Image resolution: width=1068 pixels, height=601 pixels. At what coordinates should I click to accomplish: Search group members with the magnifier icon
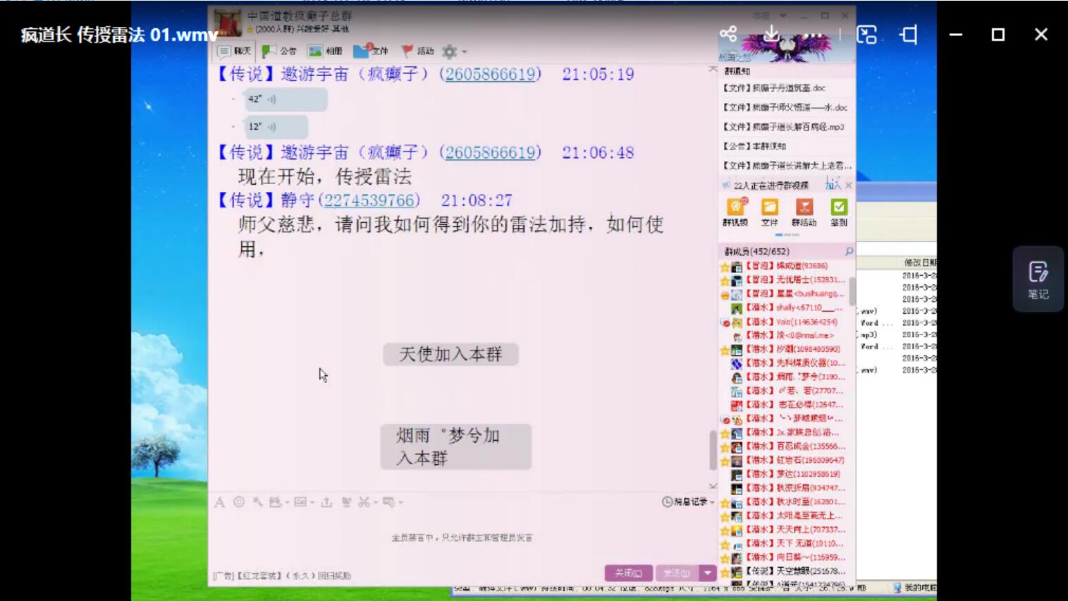pos(849,251)
